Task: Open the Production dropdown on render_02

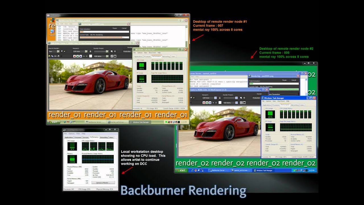Action: tap(257, 98)
